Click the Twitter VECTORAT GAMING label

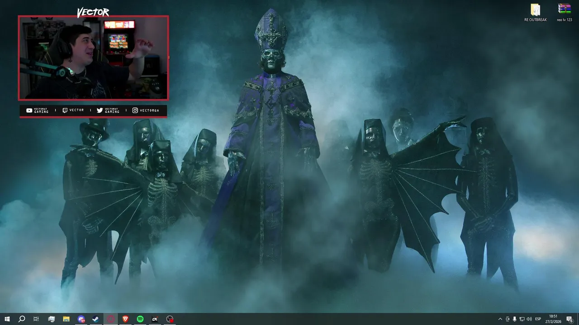[x=108, y=111]
